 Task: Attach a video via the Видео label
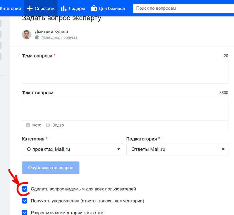[x=58, y=125]
